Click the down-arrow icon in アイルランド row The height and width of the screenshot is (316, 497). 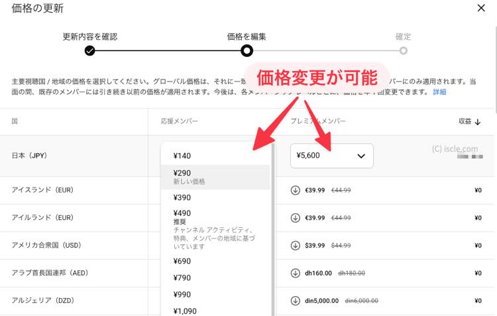tap(295, 218)
